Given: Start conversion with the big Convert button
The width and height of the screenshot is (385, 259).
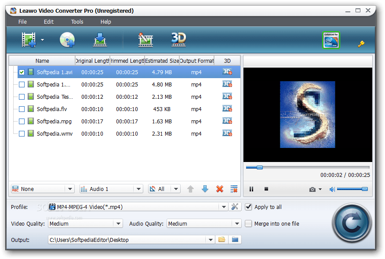Looking at the screenshot, I should pos(352,223).
